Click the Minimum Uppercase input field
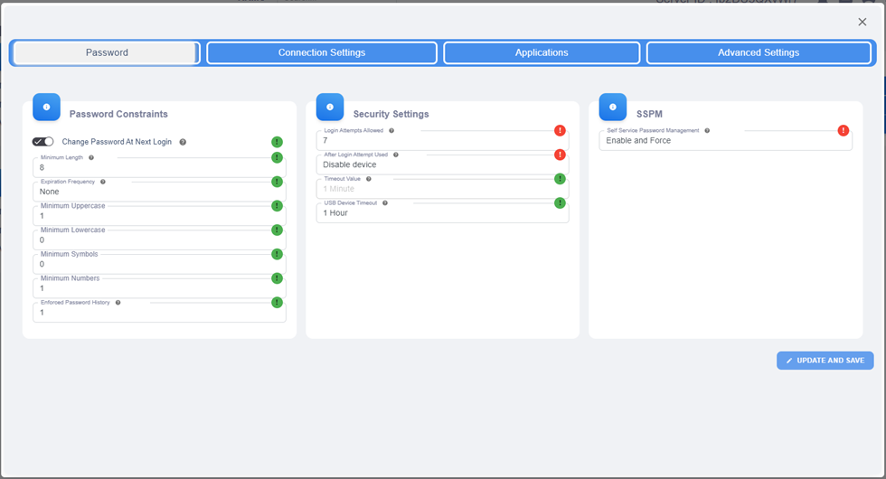 158,216
